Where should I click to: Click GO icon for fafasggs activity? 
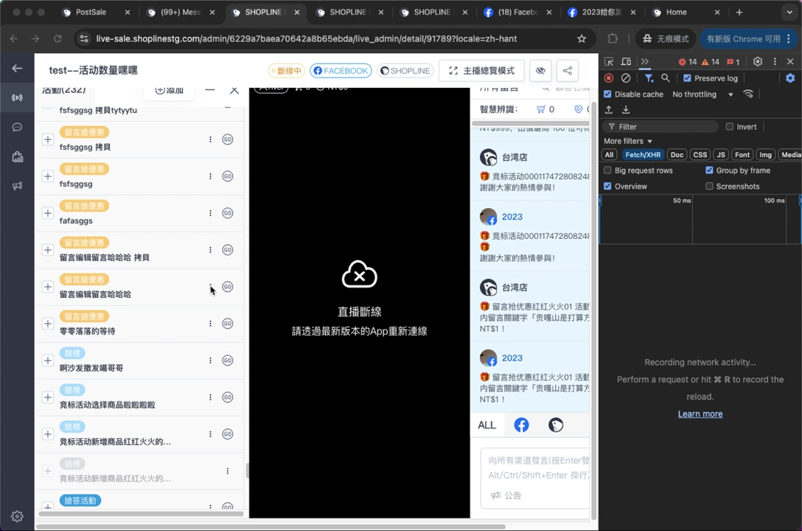pos(228,213)
